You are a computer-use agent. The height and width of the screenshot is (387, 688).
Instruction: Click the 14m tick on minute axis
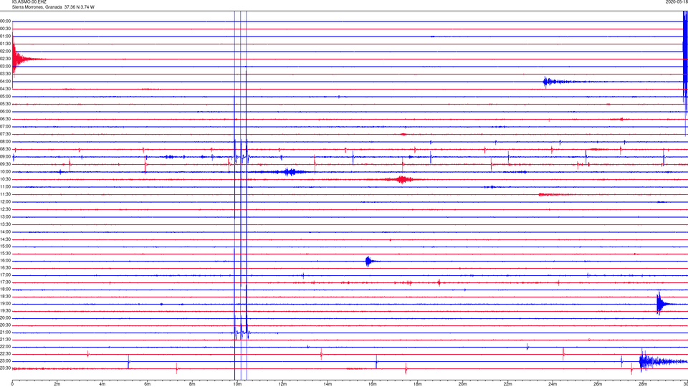pos(328,384)
